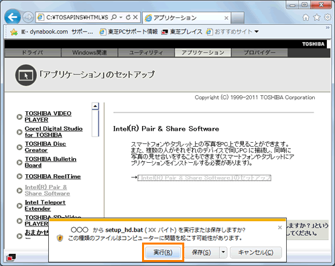Viewport: 335px width, 266px height.
Task: Switch to the アプリケーション page tab
Action: click(203, 53)
